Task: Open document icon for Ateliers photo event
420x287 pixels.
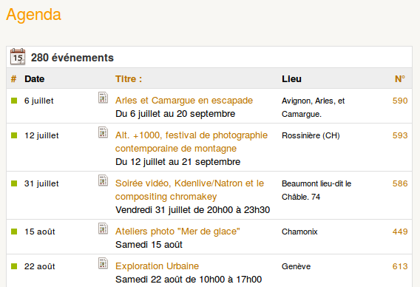Action: tap(103, 229)
